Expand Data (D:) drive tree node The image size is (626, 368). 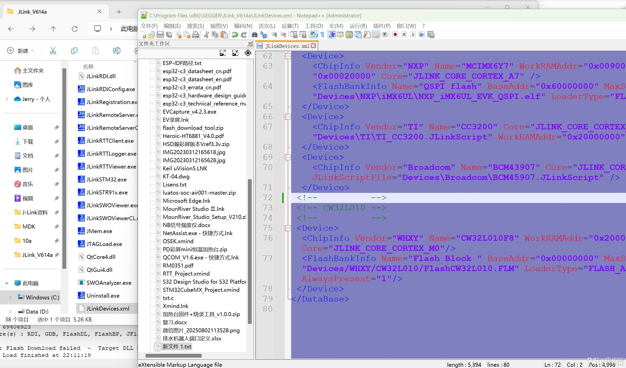point(10,312)
